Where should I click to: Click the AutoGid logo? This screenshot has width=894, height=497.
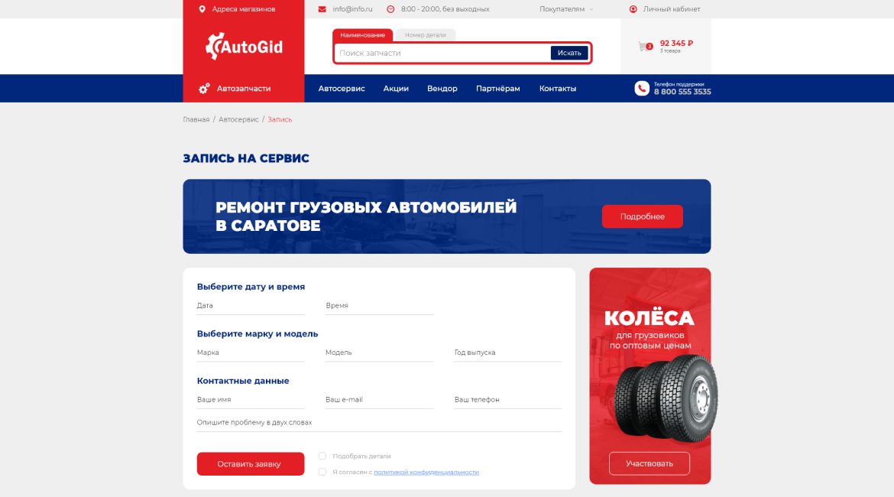tap(244, 46)
